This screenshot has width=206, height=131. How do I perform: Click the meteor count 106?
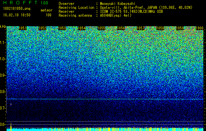click(48, 15)
